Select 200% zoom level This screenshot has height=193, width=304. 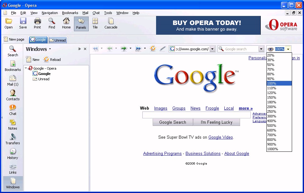point(279,107)
